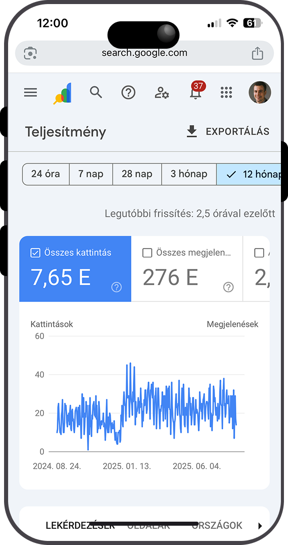
Task: Click the Search Console logo
Action: coord(62,93)
